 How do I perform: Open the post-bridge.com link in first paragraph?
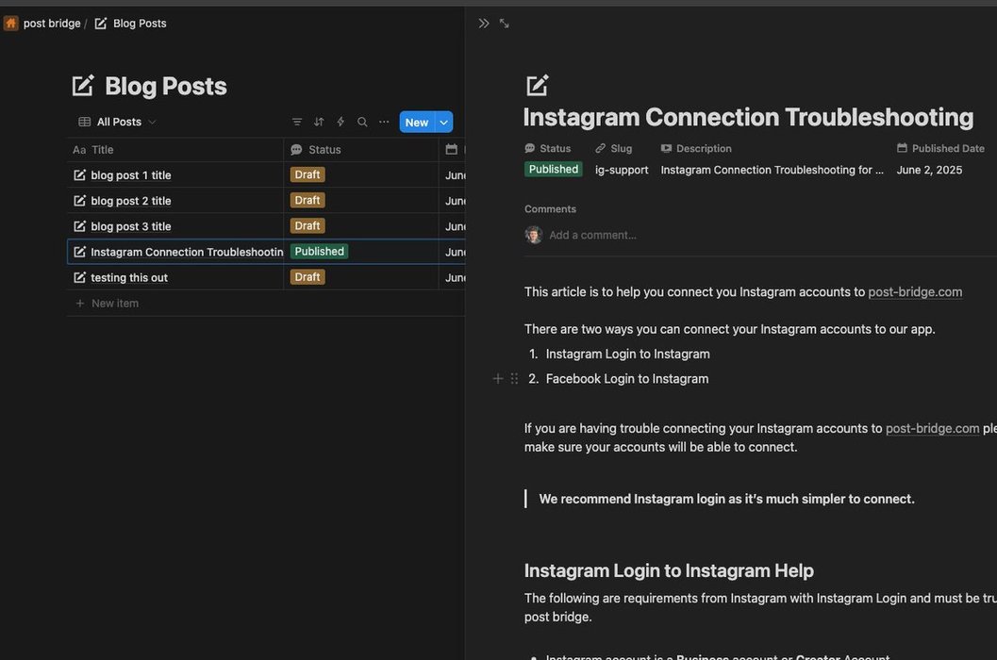(x=915, y=292)
